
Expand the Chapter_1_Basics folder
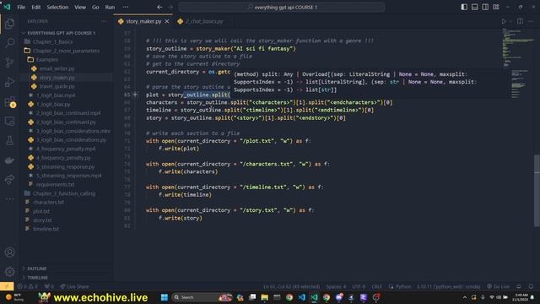(52, 41)
